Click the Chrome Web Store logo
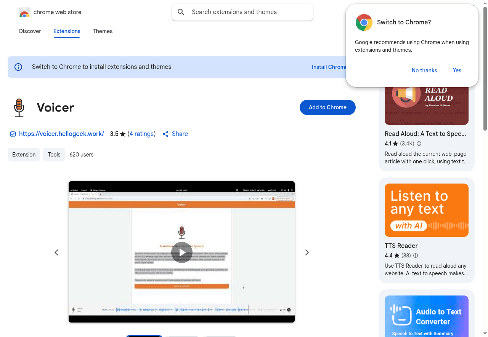 click(x=24, y=13)
